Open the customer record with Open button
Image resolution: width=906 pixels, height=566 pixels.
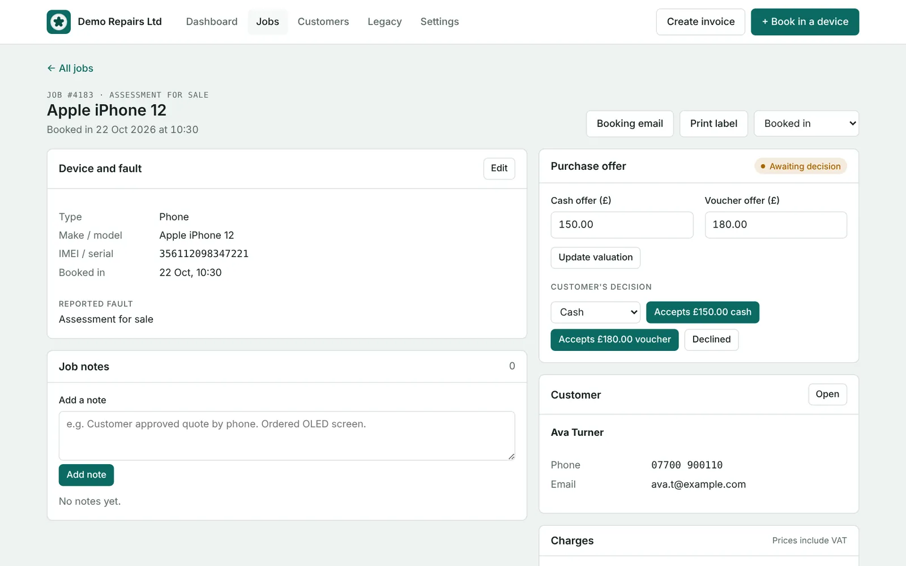click(x=827, y=395)
